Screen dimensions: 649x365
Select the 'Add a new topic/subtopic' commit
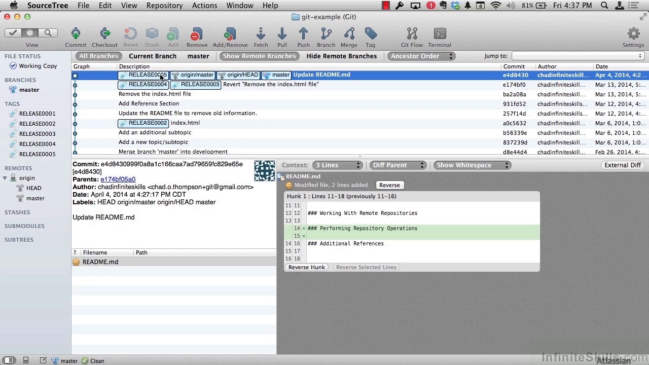[360, 142]
